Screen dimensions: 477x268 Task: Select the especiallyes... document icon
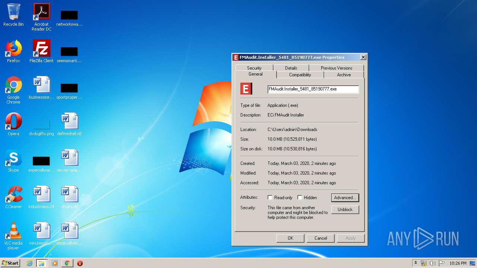point(69,234)
